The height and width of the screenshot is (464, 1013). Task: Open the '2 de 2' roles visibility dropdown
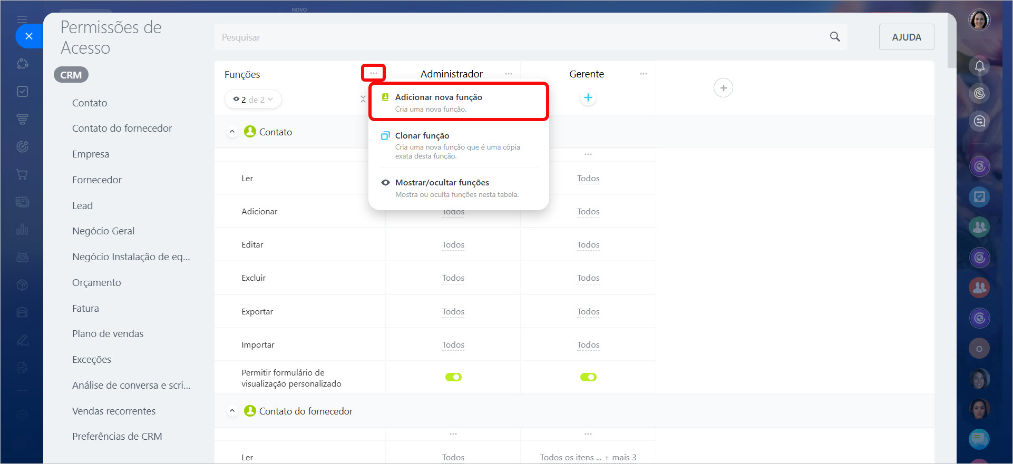coord(253,99)
